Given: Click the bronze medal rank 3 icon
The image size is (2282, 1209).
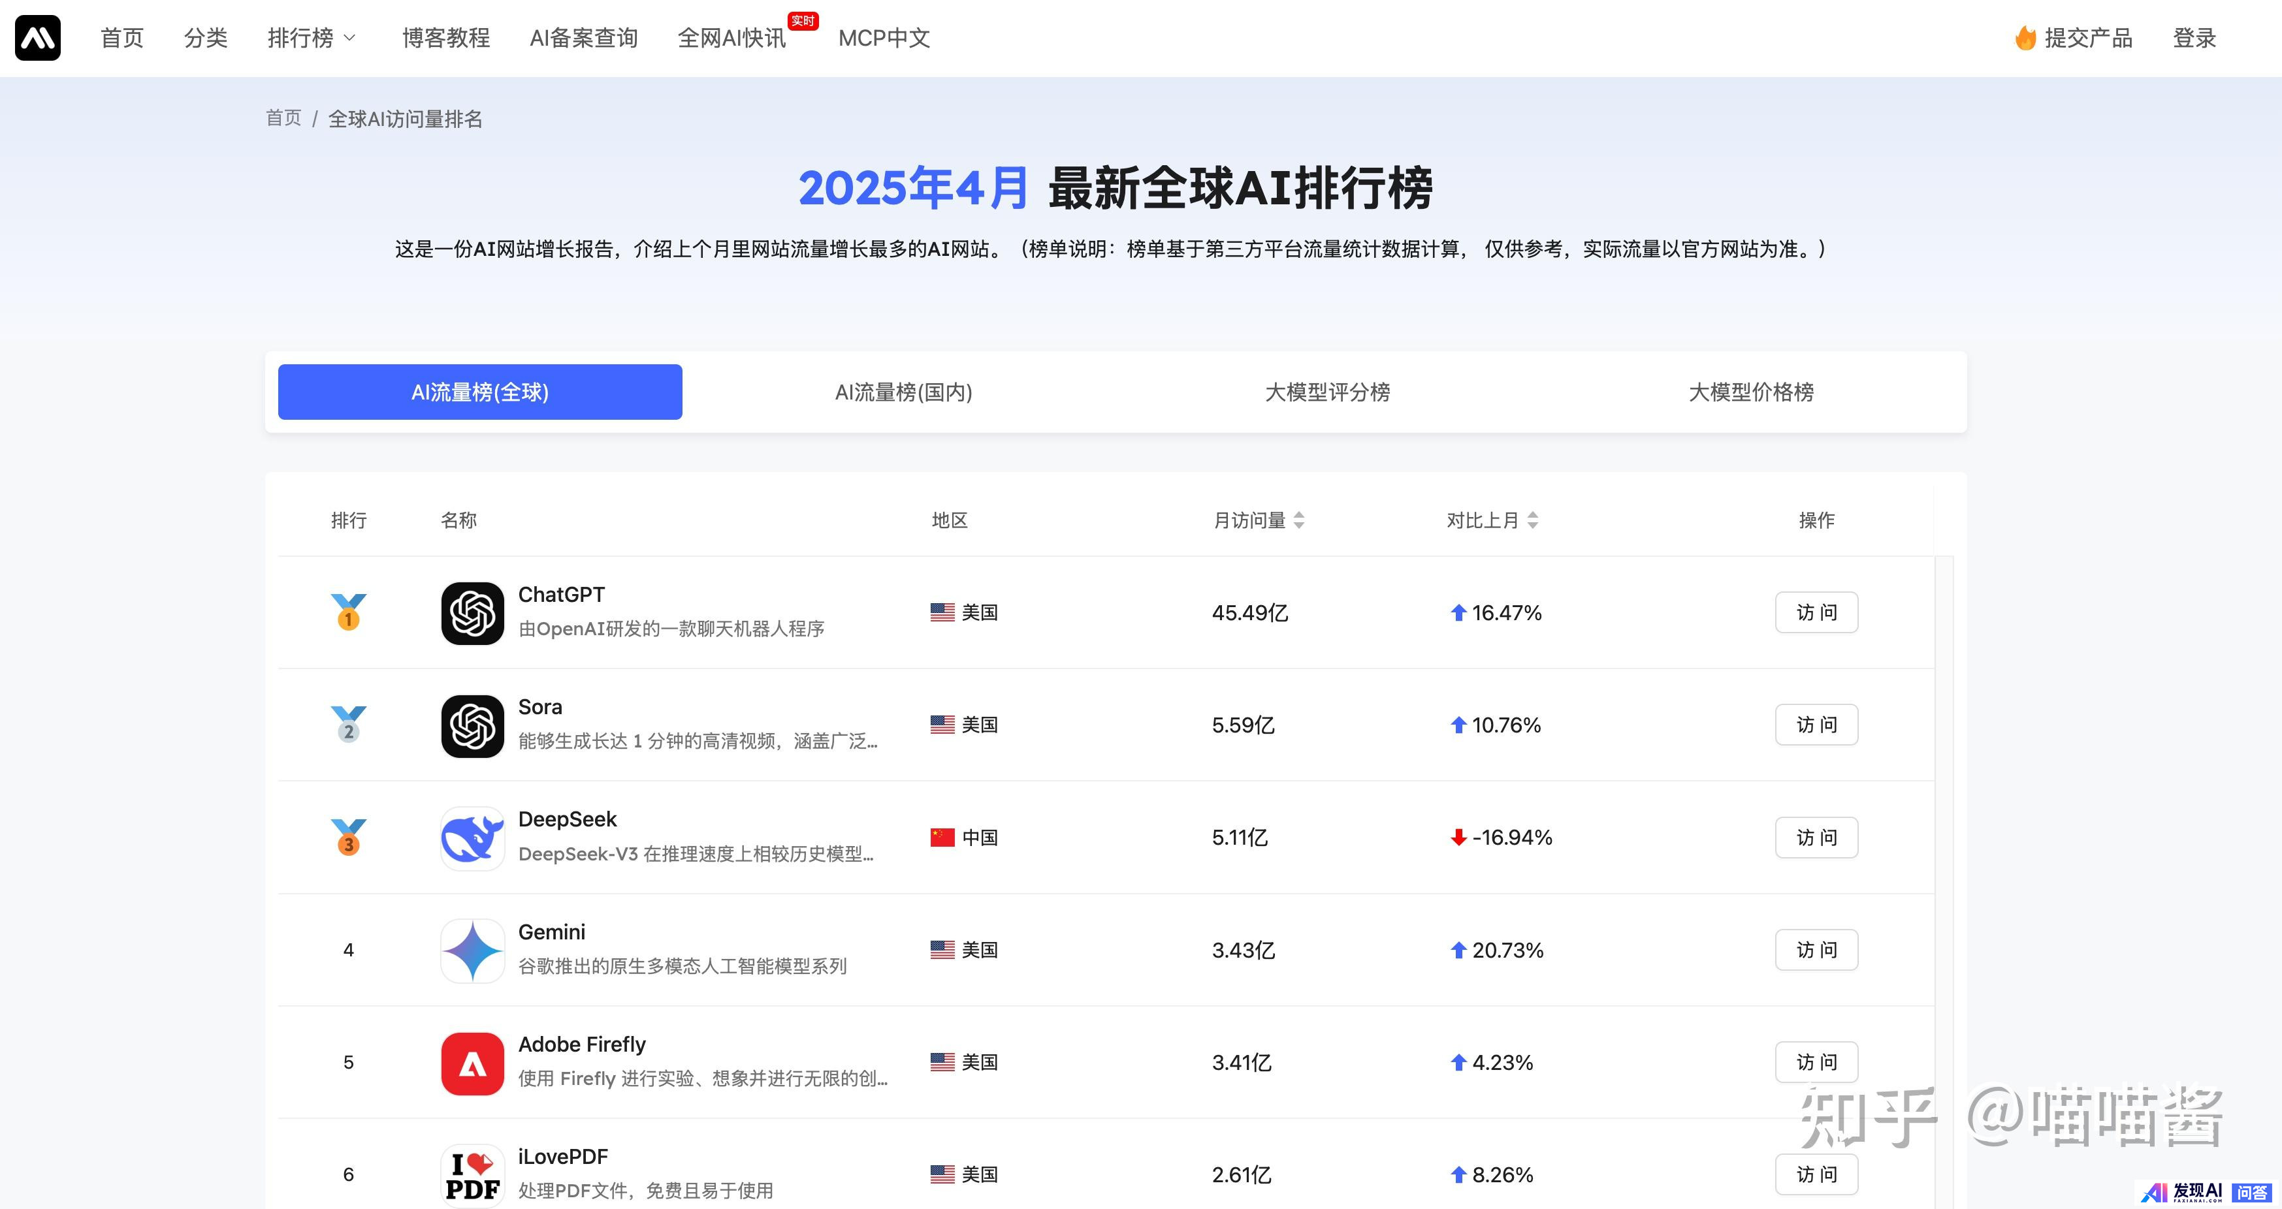Looking at the screenshot, I should 348,837.
